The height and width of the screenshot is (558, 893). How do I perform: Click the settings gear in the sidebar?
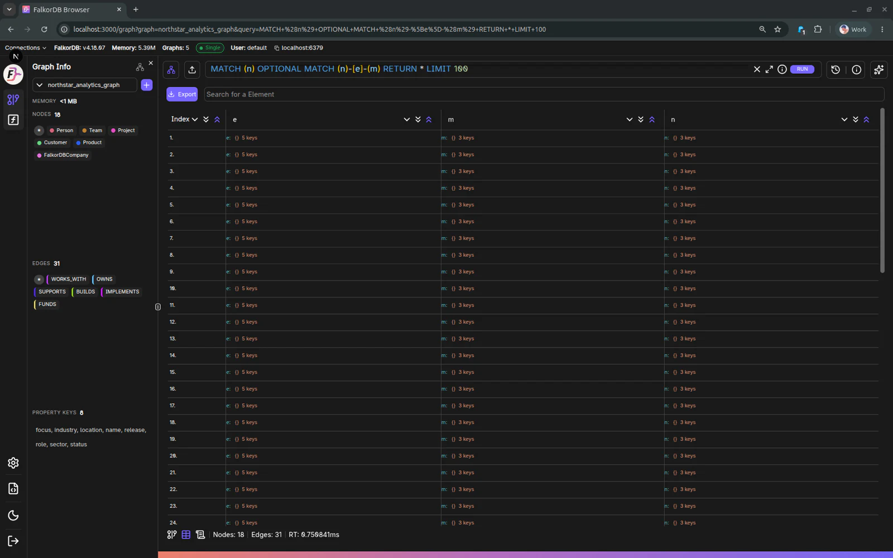[13, 463]
